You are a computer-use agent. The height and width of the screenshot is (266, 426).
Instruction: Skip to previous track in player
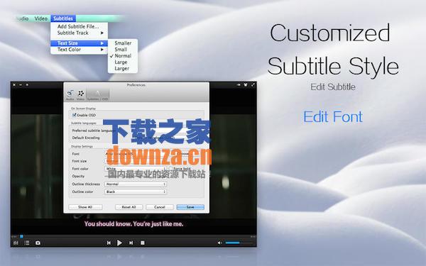[109, 243]
